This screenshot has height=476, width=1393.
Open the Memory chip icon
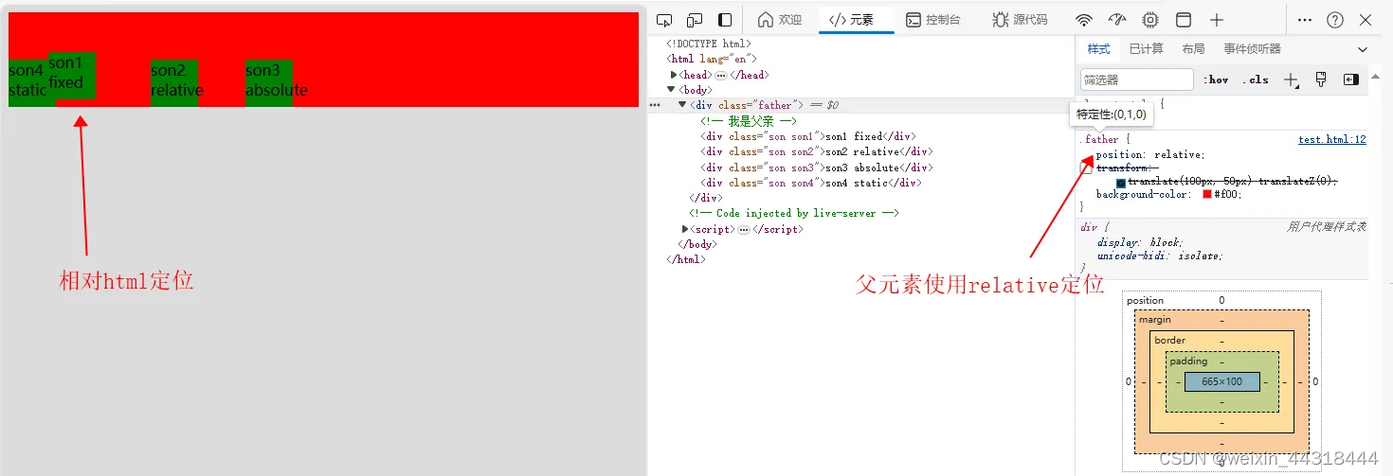pyautogui.click(x=1150, y=20)
